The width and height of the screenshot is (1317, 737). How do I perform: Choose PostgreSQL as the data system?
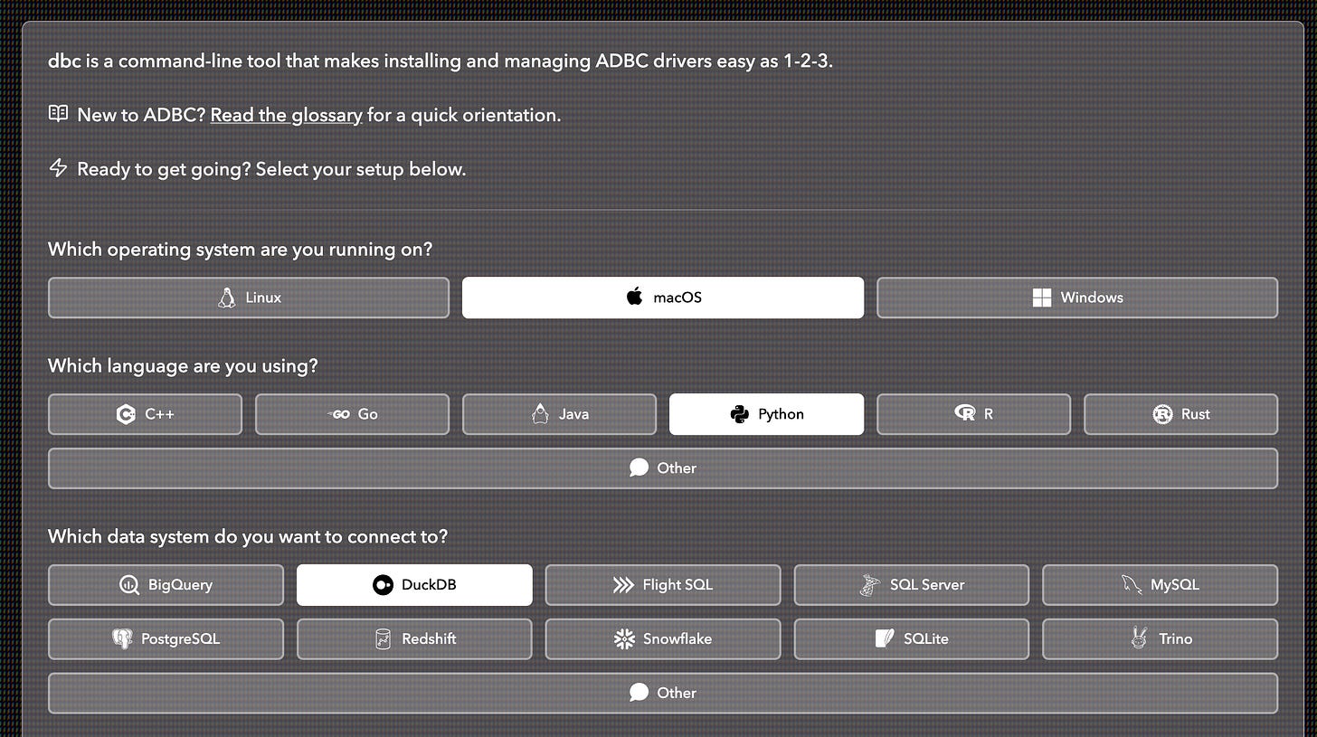[x=166, y=639]
